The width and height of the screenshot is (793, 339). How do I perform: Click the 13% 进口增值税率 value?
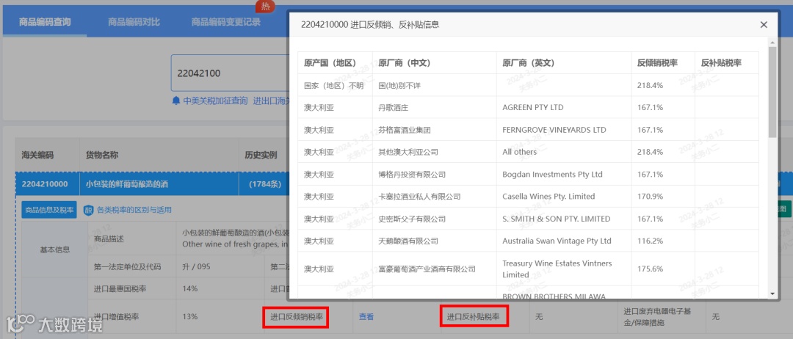pyautogui.click(x=189, y=317)
